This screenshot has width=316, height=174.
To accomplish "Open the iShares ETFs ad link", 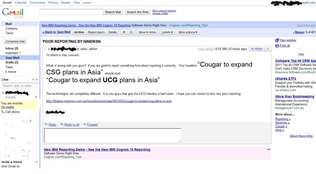I will (286, 79).
